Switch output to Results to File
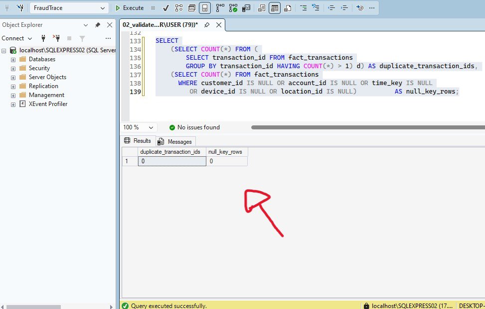 [287, 8]
